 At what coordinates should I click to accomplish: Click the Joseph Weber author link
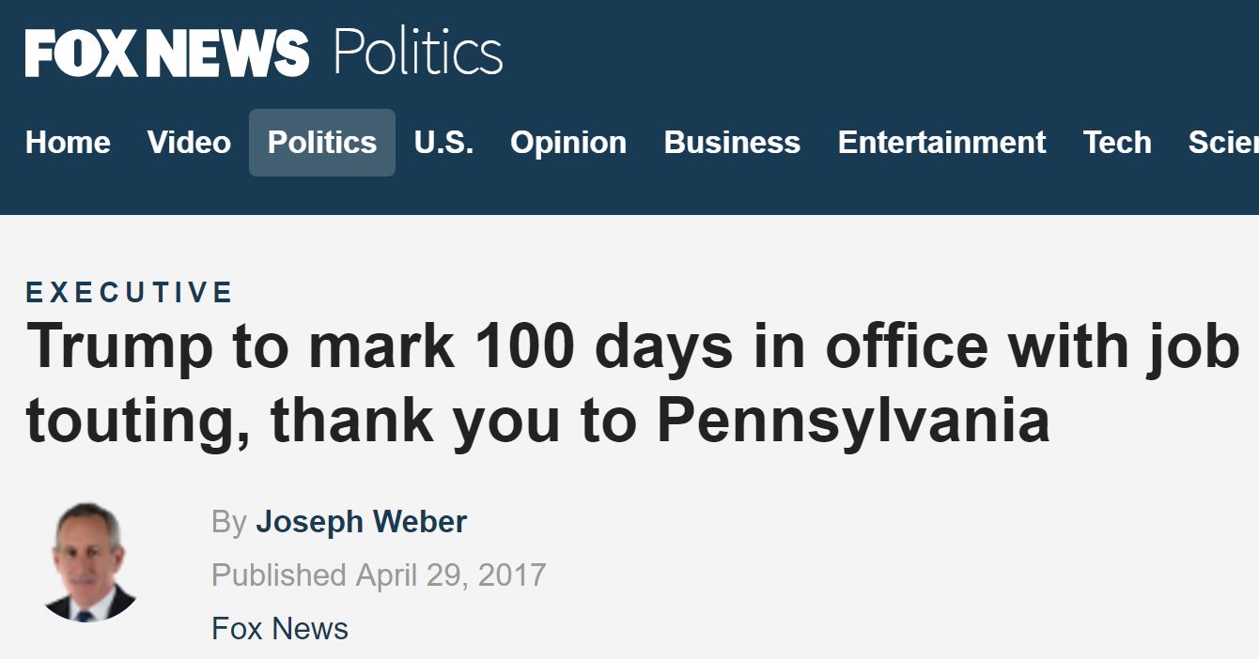[361, 522]
